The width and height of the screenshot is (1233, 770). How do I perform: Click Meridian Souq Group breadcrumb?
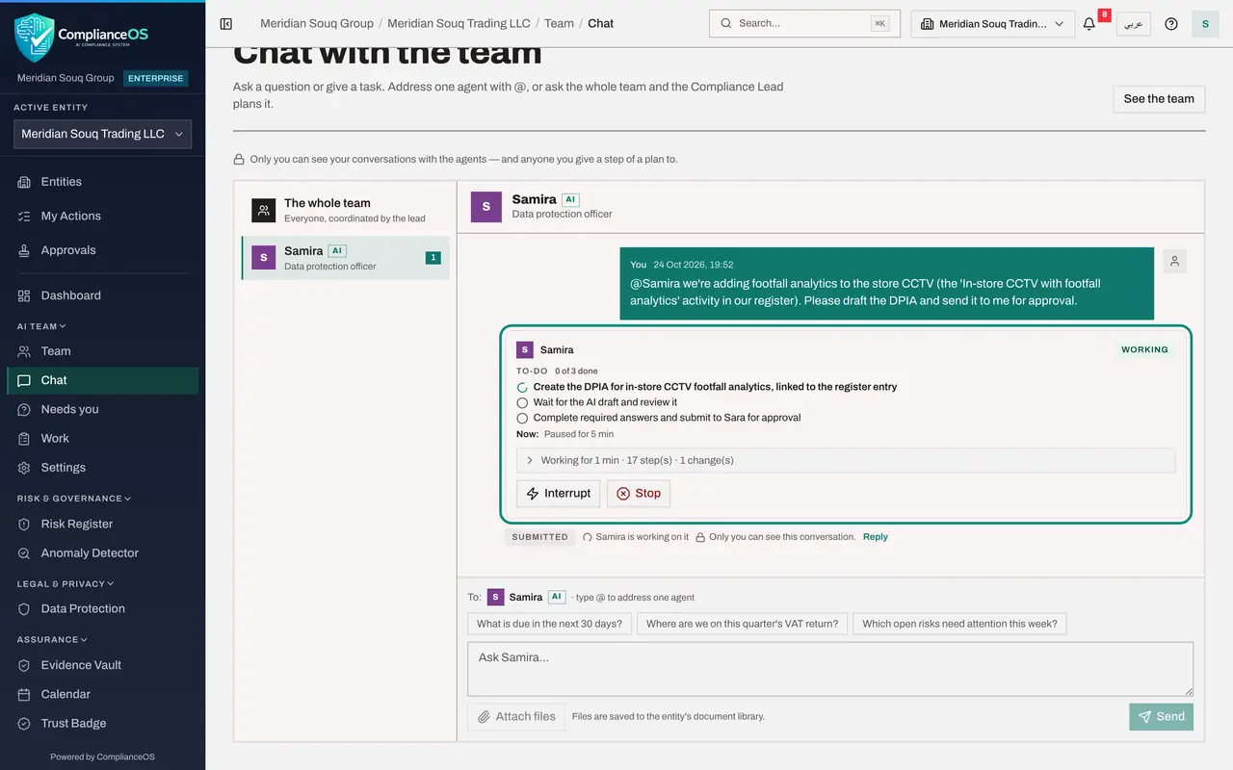[317, 24]
